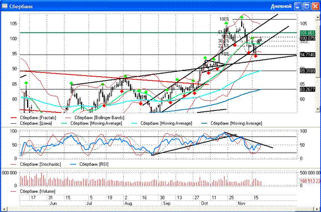Click the Дневной timeframe label
321x212 pixels.
tap(281, 6)
